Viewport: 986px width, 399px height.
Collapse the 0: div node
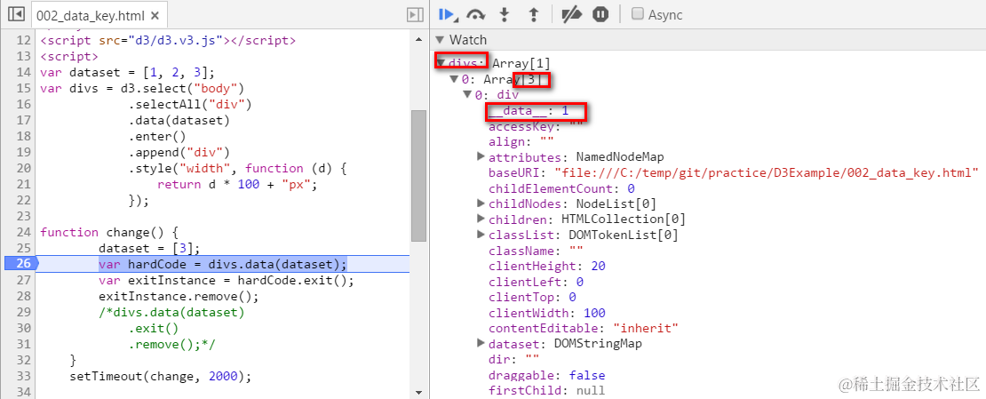coord(467,94)
